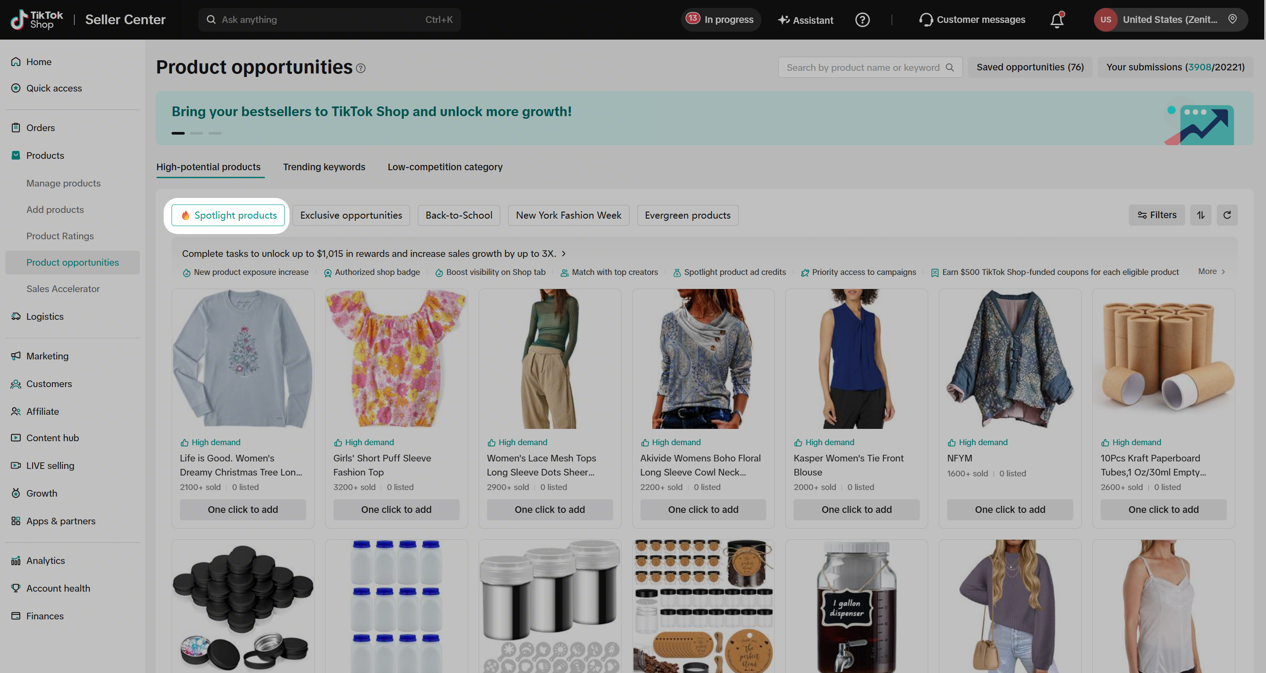Image resolution: width=1266 pixels, height=673 pixels.
Task: Open the 1 gallon dispenser product thumbnail
Action: click(856, 606)
